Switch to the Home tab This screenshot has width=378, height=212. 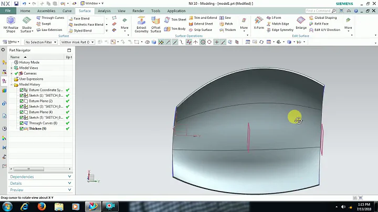25,11
